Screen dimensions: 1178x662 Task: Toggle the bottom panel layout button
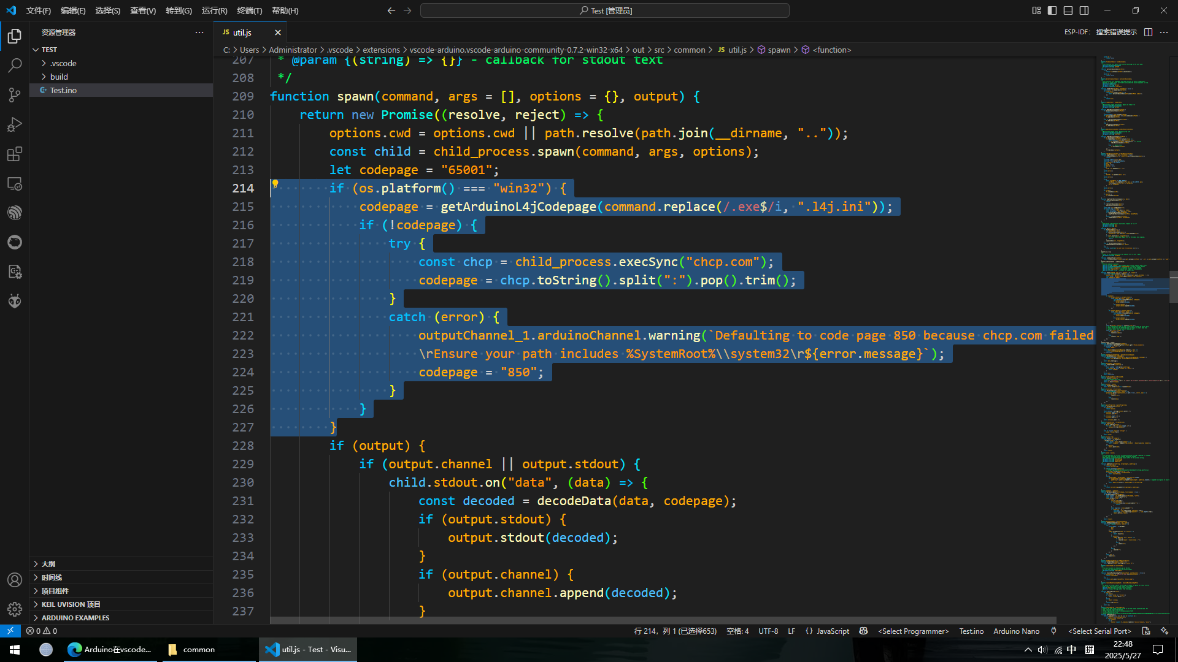(x=1068, y=10)
